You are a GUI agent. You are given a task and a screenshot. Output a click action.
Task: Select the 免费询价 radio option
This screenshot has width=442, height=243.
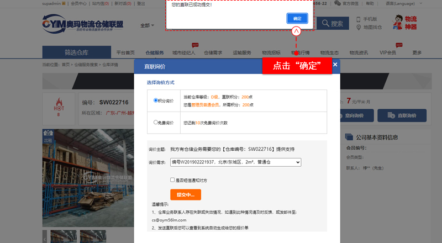pos(156,123)
